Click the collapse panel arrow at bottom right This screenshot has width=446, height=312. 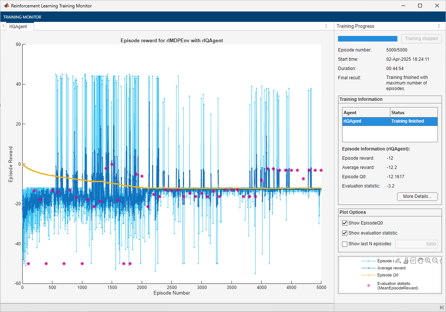pos(442,308)
